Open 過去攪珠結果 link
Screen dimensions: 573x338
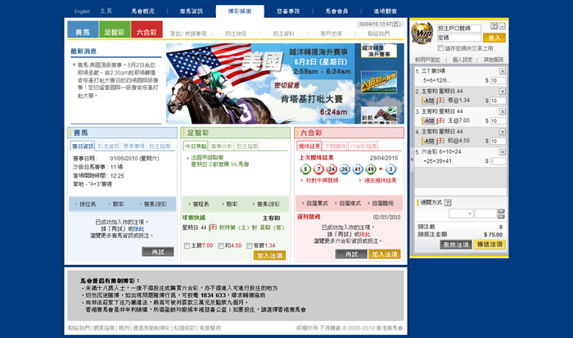pyautogui.click(x=380, y=181)
